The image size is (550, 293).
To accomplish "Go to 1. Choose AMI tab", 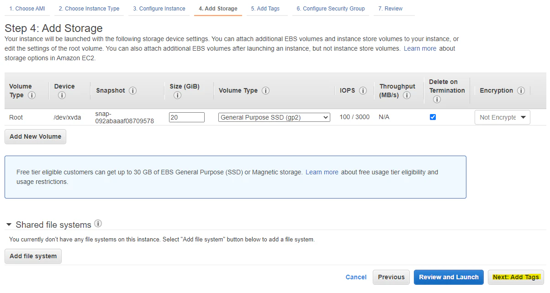I will tap(27, 9).
